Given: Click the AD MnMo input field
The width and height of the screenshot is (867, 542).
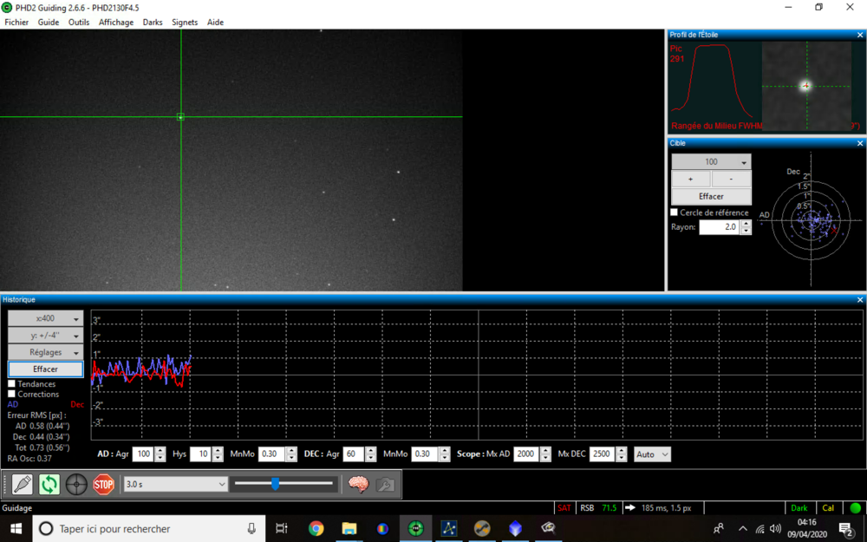Looking at the screenshot, I should tap(272, 454).
